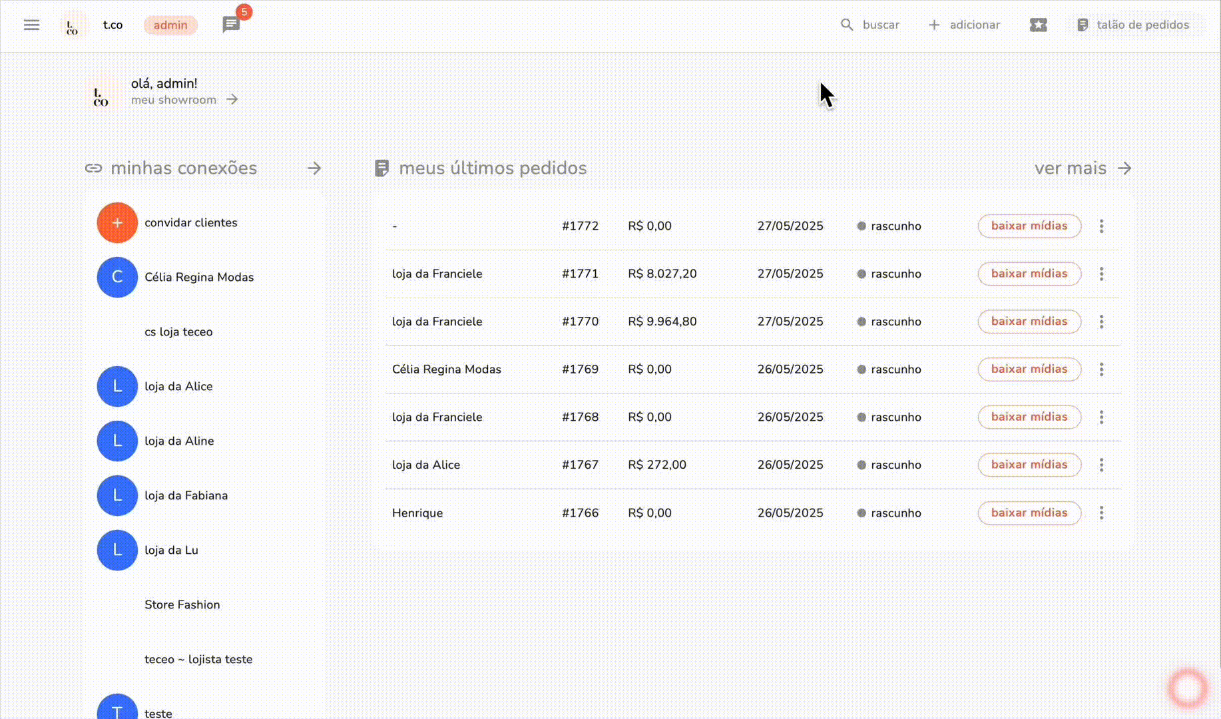The height and width of the screenshot is (719, 1221).
Task: Open options menu for order #1769
Action: click(1101, 369)
